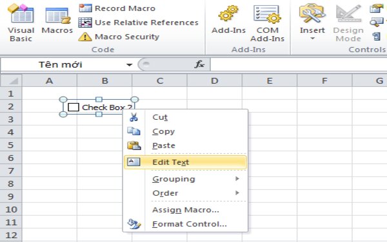Click the checkbox bottom-center resize handle
Viewport: 387px width, 242px height.
click(99, 114)
